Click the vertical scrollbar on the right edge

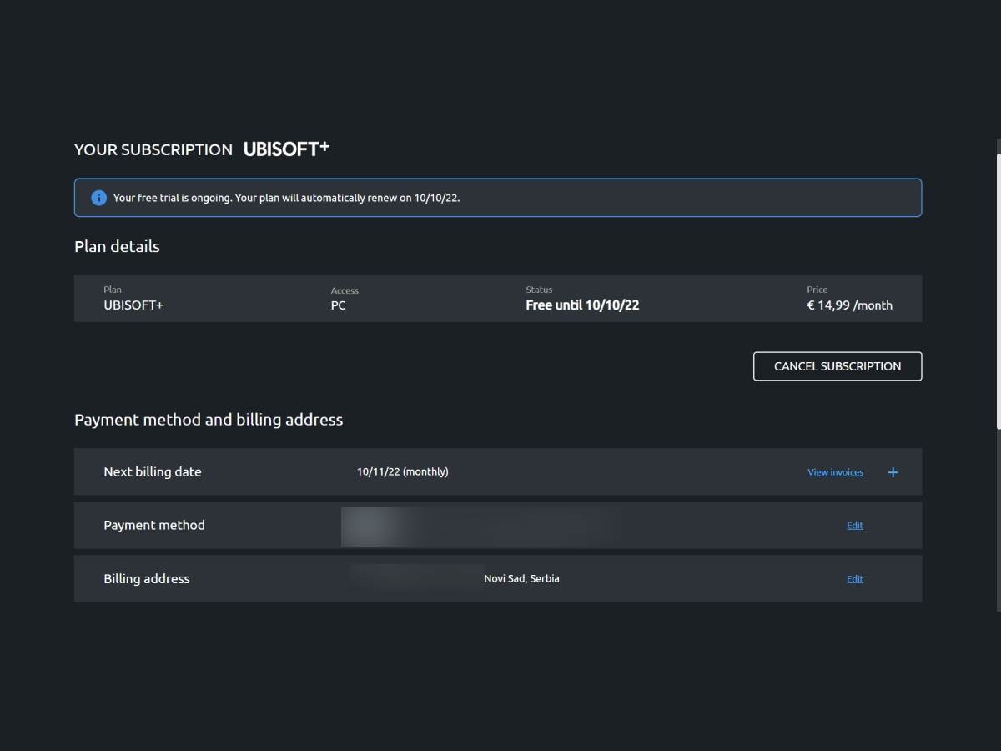tap(997, 284)
